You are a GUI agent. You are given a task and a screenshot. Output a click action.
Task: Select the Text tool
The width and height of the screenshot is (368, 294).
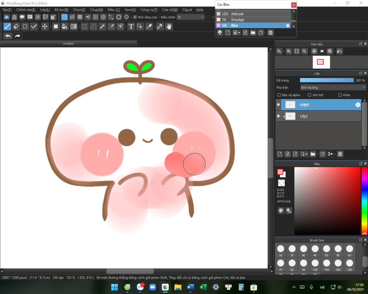point(131,27)
